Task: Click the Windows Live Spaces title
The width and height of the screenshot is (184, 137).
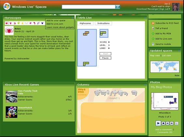Action: pos(29,7)
